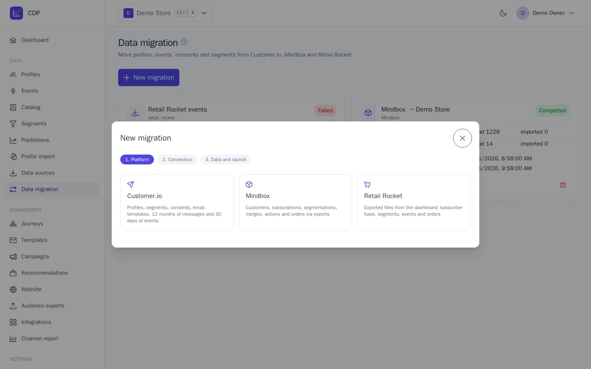The image size is (591, 369).
Task: Click the download icon on Retail Rocket events card
Action: 135,113
